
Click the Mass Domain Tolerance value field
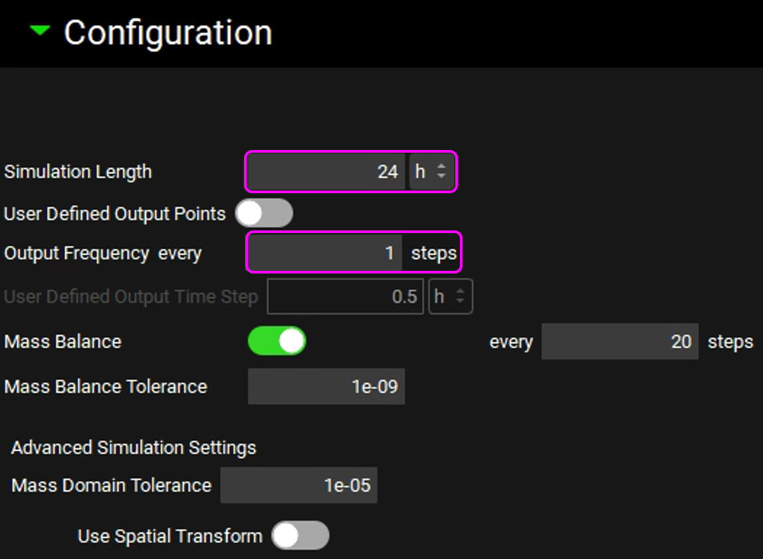(x=299, y=485)
